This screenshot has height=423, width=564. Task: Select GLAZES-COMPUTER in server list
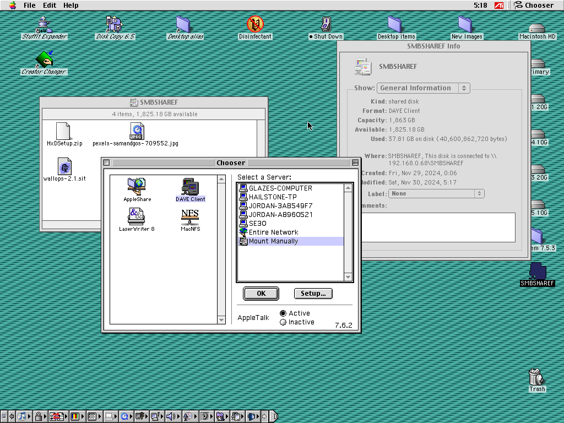pos(291,188)
